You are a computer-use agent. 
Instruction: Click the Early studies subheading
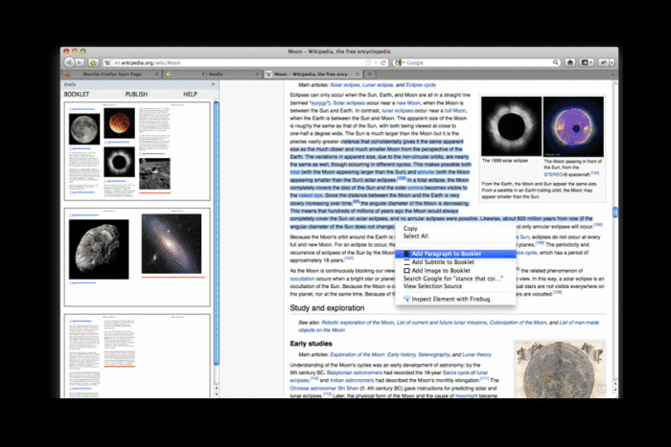312,344
